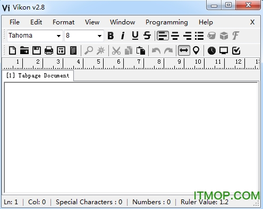Image resolution: width=263 pixels, height=209 pixels.
Task: Open the Programming menu
Action: click(x=167, y=22)
